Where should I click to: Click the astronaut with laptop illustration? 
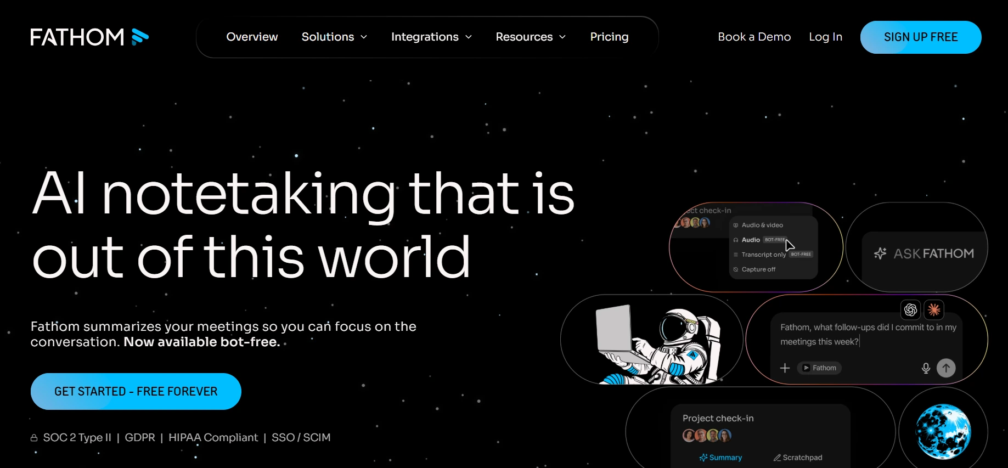pos(658,344)
